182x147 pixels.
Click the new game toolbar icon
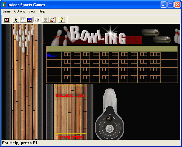pyautogui.click(x=7, y=20)
